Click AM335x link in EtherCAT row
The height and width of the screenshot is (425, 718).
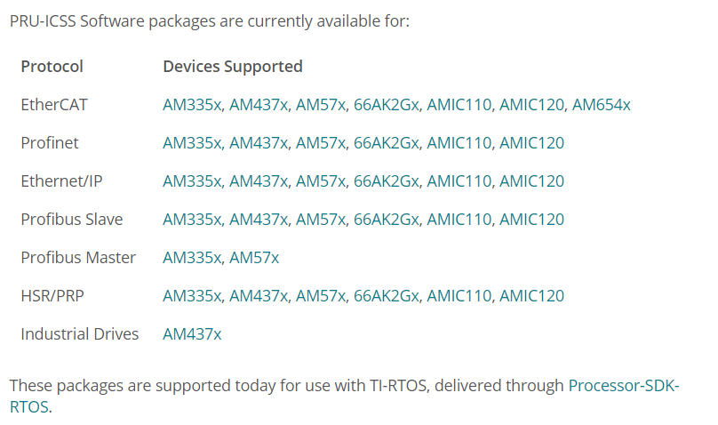[x=192, y=105]
